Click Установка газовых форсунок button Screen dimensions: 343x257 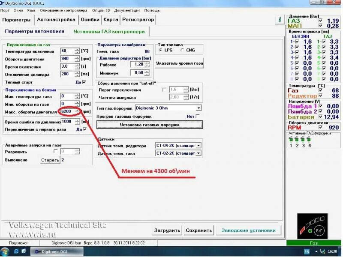(x=150, y=125)
